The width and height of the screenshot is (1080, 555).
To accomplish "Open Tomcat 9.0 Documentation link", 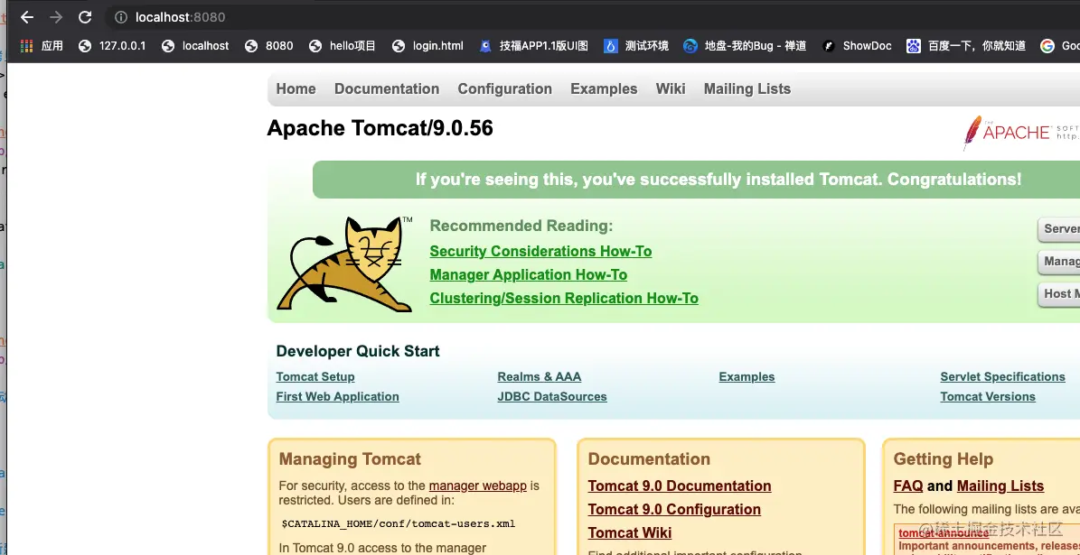I will point(680,486).
